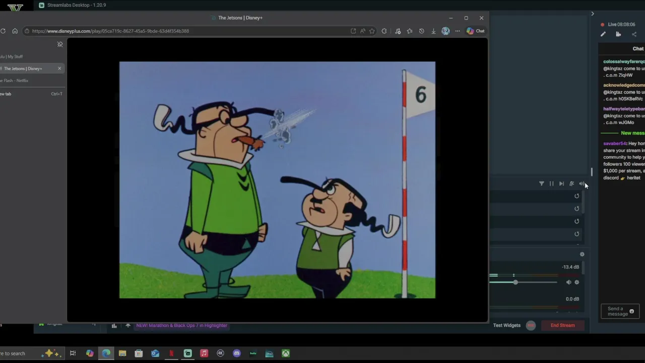Reload the Disney+ page in browser
Image resolution: width=645 pixels, height=363 pixels.
[3, 31]
